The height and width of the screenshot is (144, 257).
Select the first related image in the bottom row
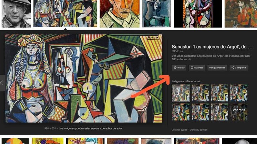tap(181, 112)
